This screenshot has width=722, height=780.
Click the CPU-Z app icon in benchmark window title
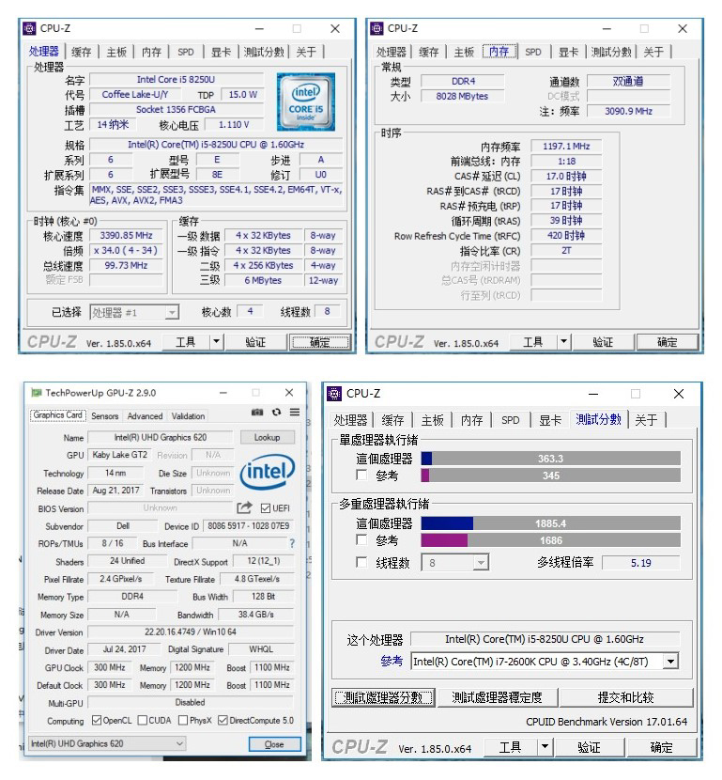pos(334,394)
